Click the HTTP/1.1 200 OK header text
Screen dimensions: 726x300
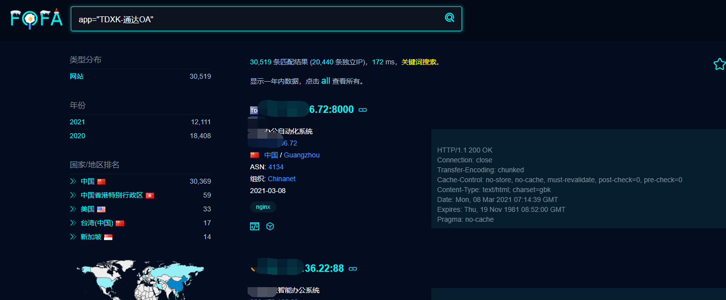tap(465, 150)
